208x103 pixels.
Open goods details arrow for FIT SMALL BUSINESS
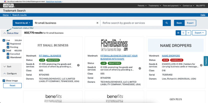(78, 65)
